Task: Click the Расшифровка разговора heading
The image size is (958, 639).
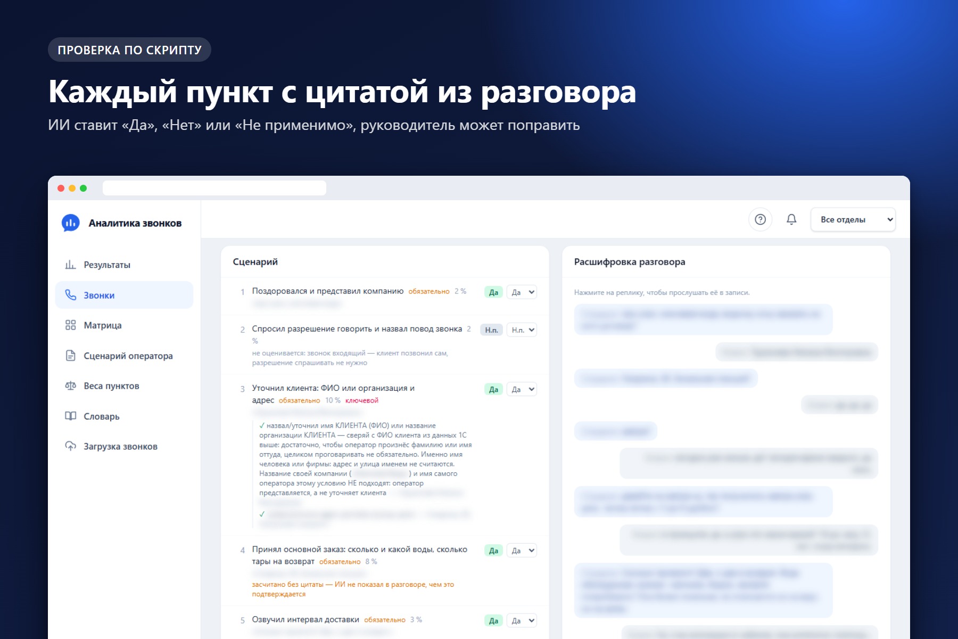Action: [x=630, y=261]
